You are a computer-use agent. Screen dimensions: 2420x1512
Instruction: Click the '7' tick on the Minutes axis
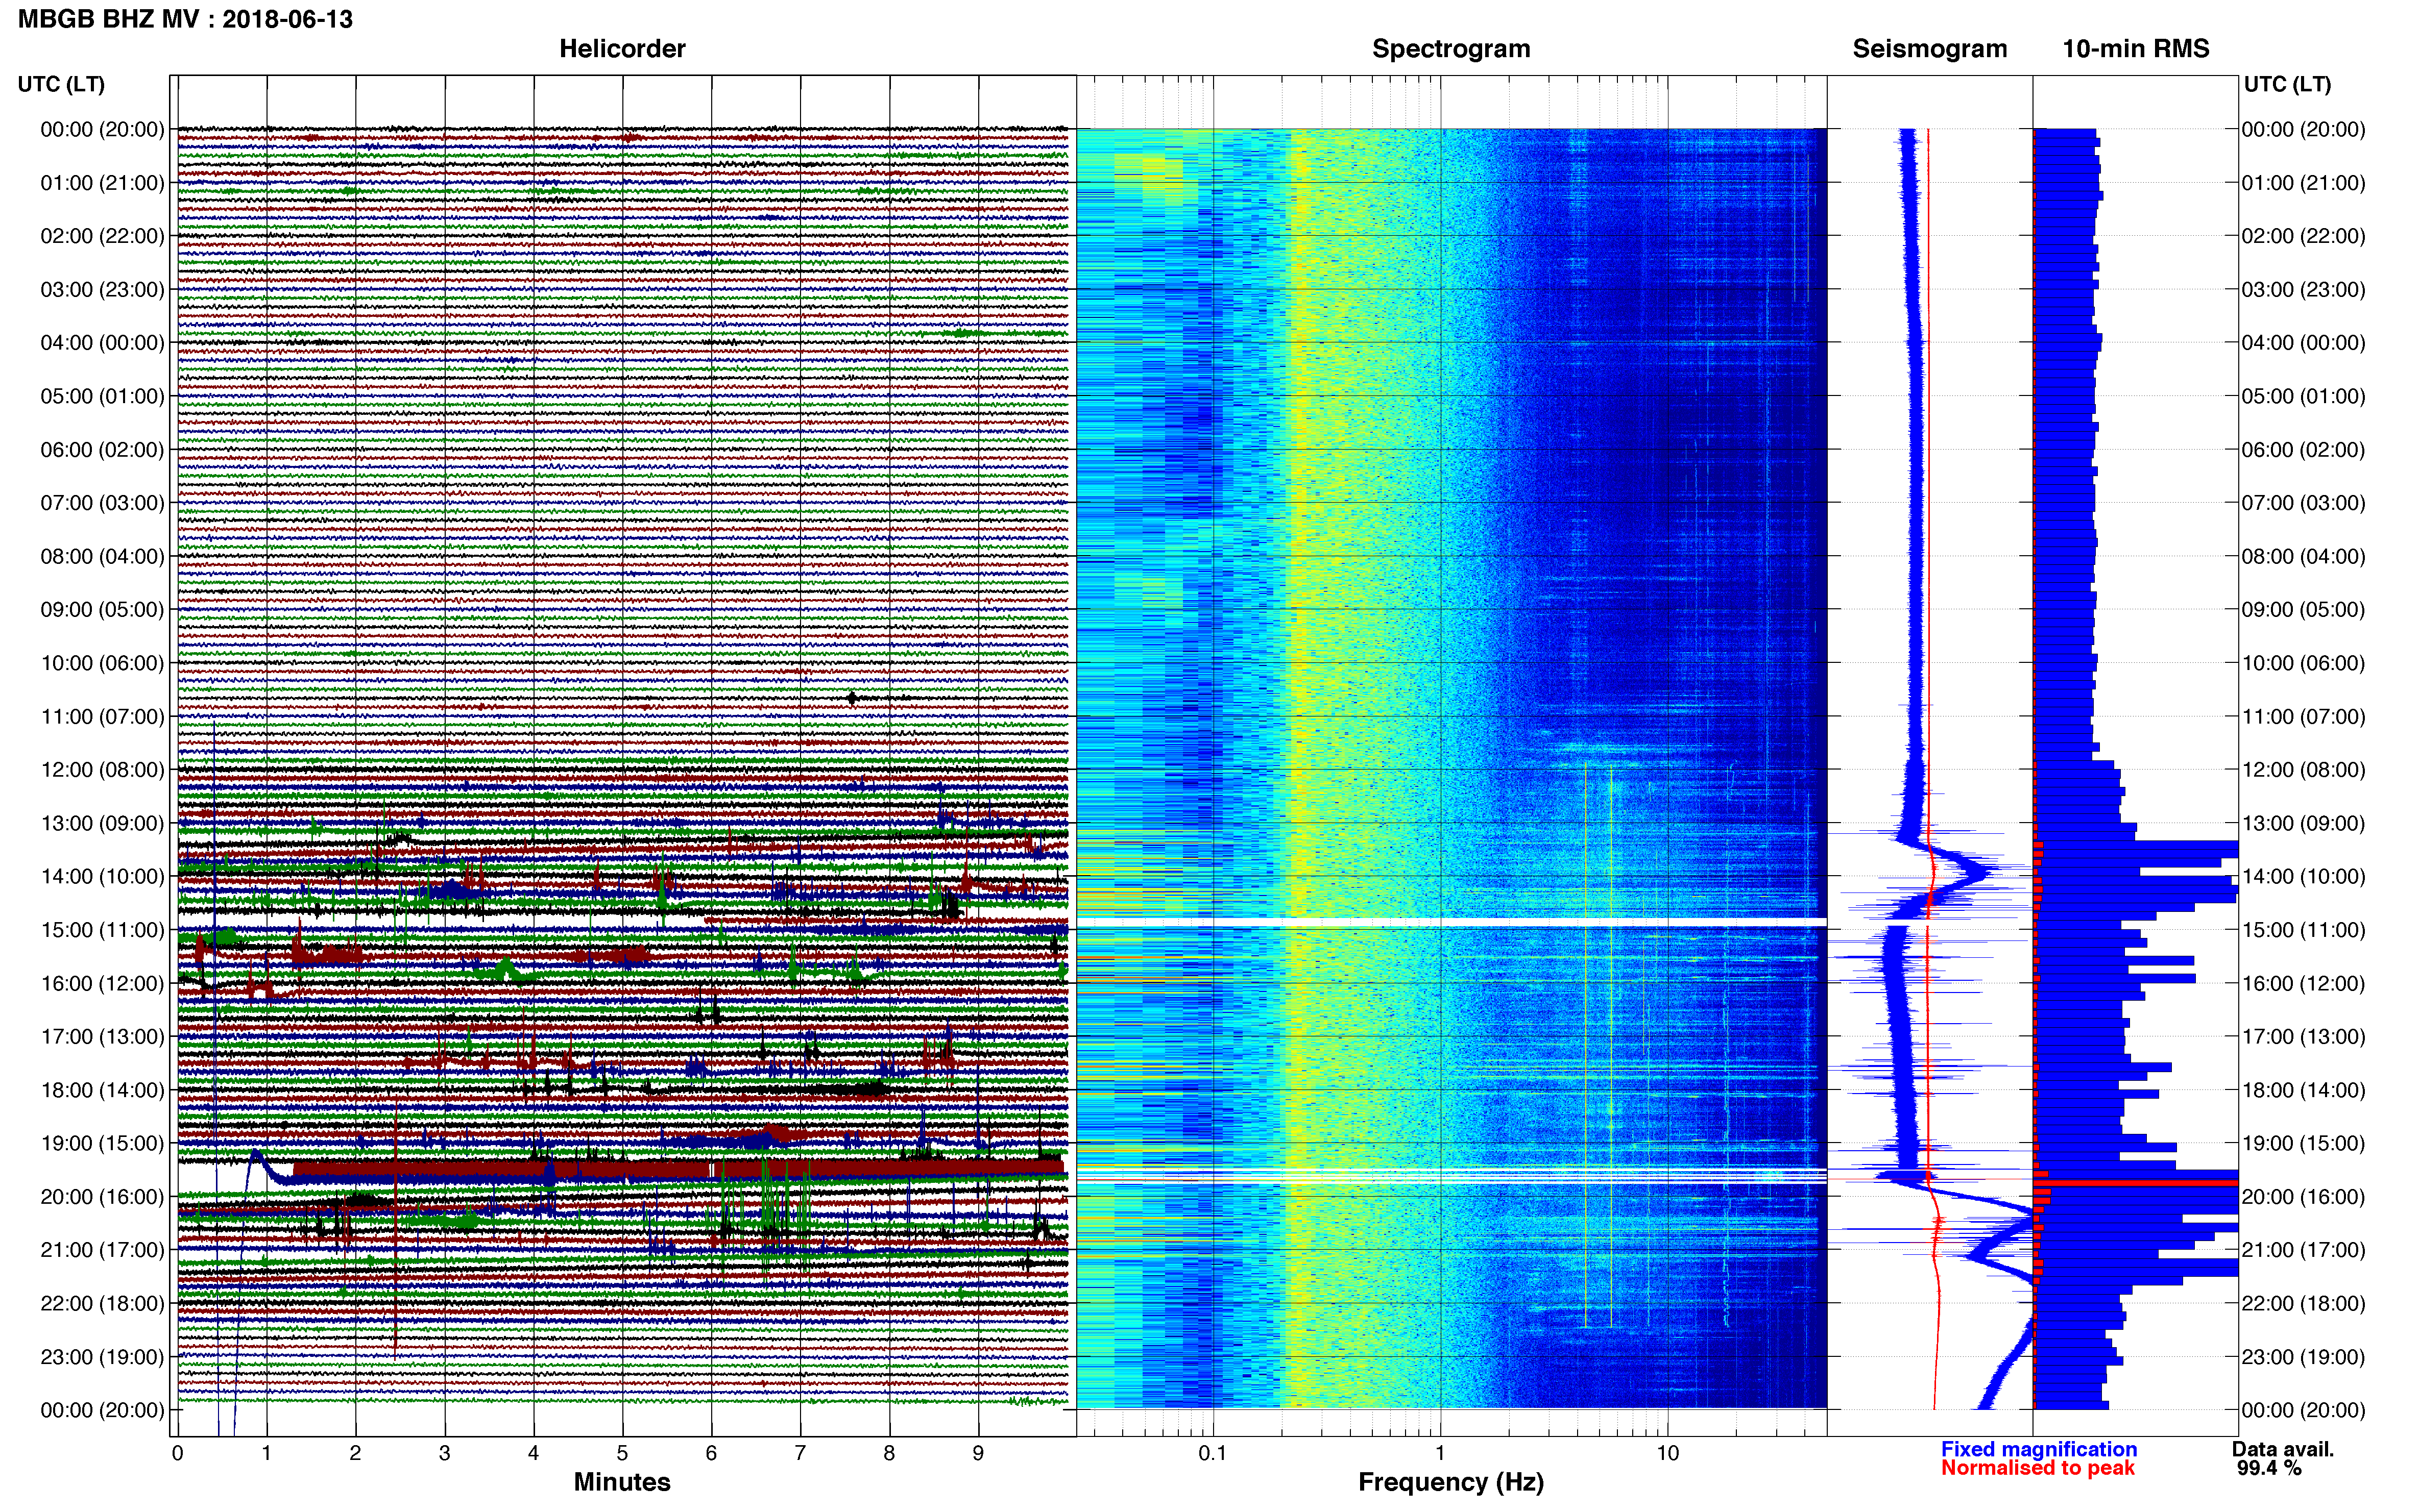[801, 1453]
